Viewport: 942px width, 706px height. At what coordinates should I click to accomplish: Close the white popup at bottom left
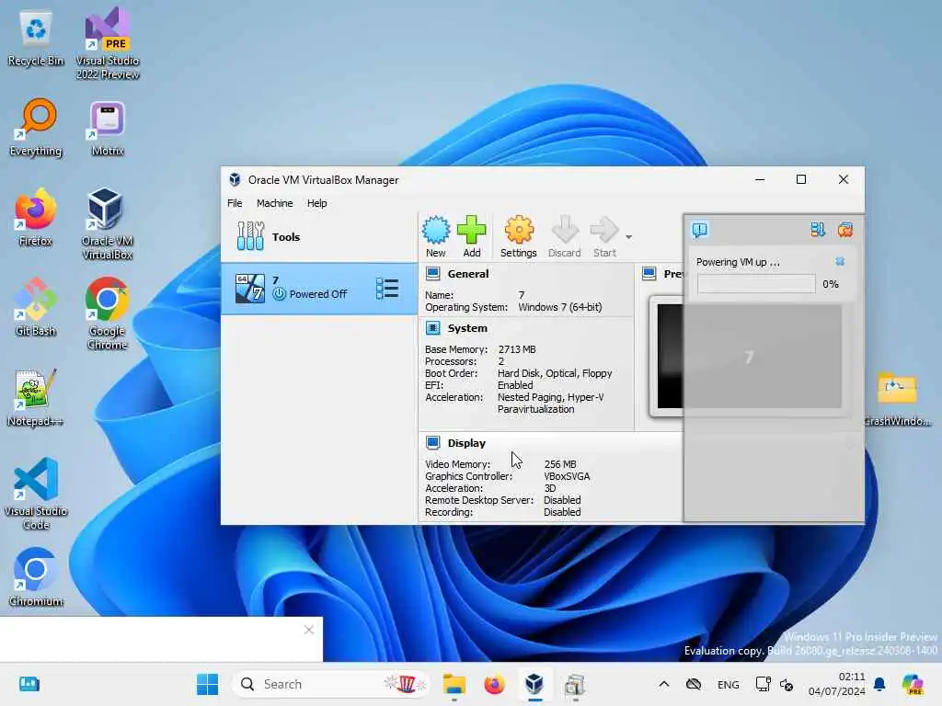309,630
